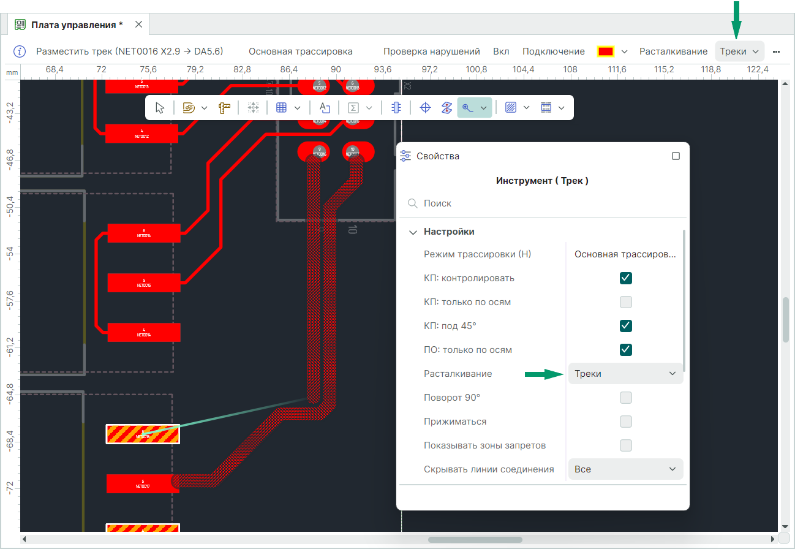Select the text label tool icon
The height and width of the screenshot is (549, 795).
tap(325, 108)
